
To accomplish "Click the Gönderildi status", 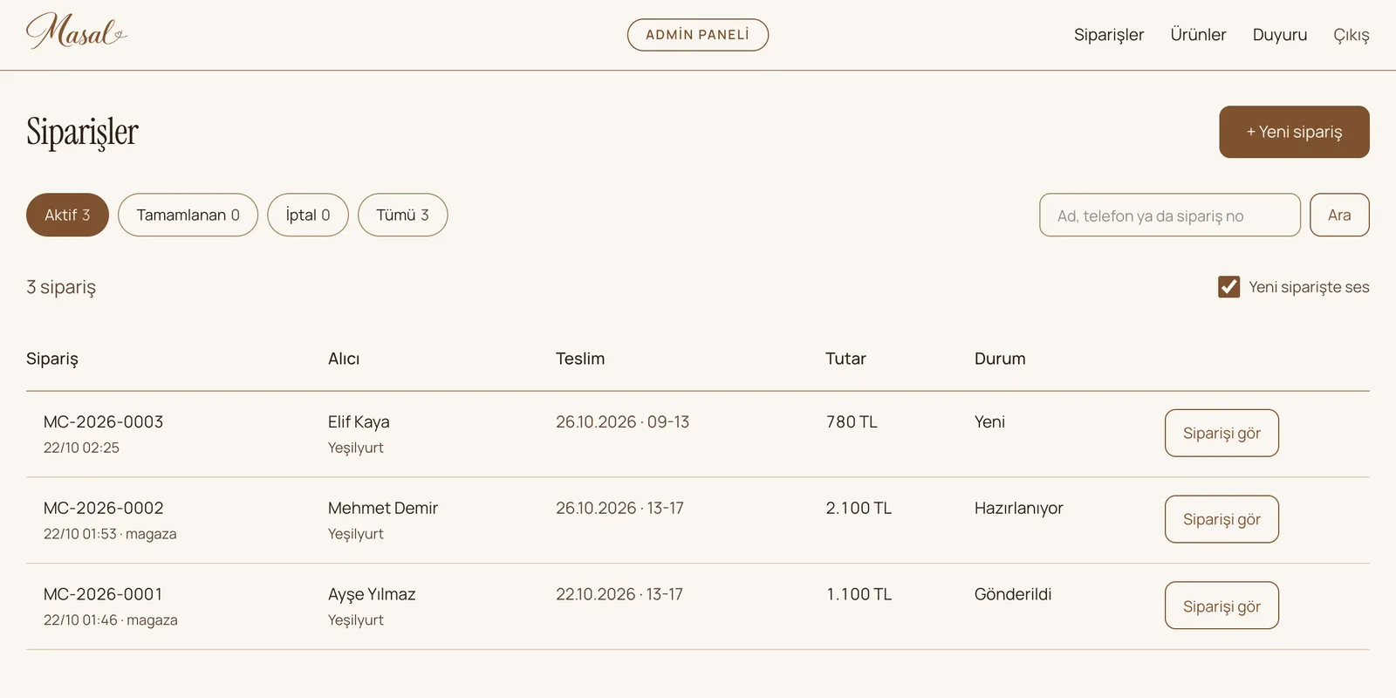I will pyautogui.click(x=1013, y=594).
